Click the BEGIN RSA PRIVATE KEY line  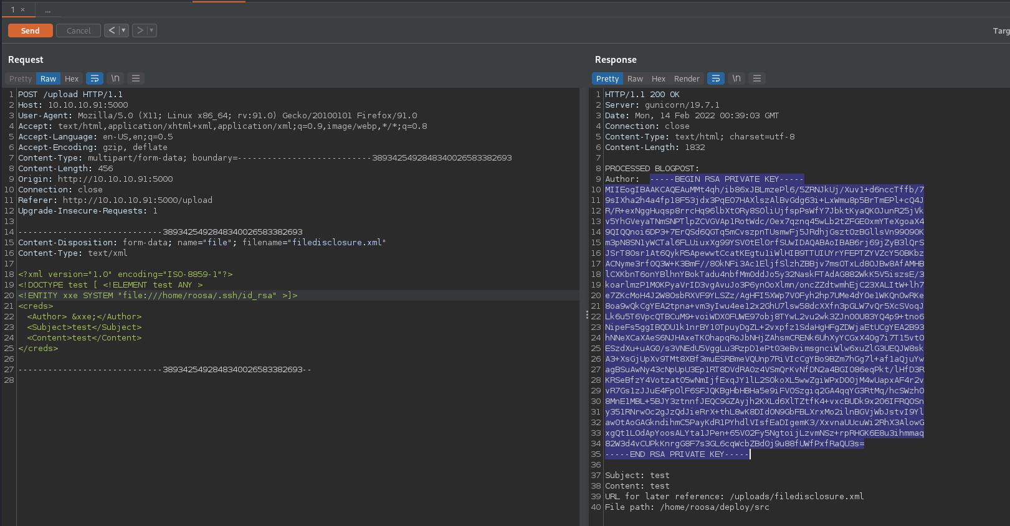click(727, 179)
